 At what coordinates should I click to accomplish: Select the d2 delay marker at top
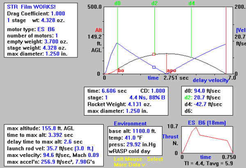click(x=154, y=3)
